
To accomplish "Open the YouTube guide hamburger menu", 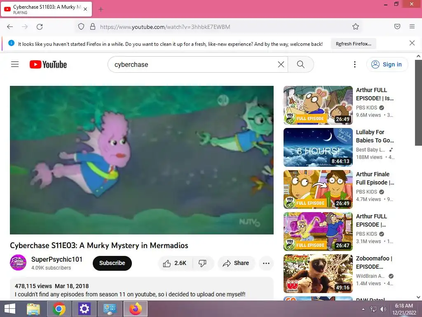I will (x=15, y=64).
